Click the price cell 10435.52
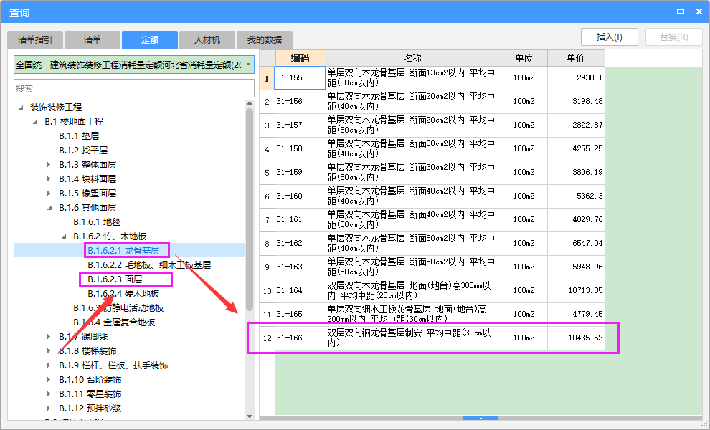 pyautogui.click(x=576, y=338)
